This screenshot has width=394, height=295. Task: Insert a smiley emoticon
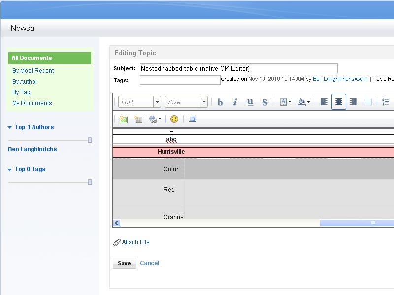click(174, 119)
